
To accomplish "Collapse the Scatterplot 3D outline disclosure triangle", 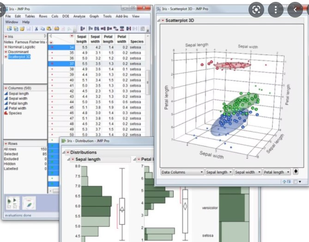I will (x=158, y=20).
